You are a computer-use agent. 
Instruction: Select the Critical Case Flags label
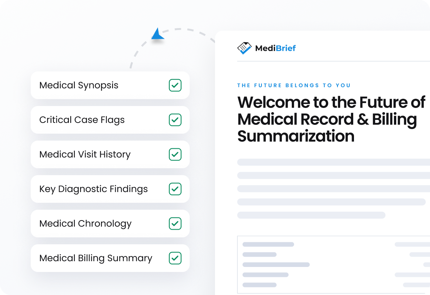pos(82,120)
